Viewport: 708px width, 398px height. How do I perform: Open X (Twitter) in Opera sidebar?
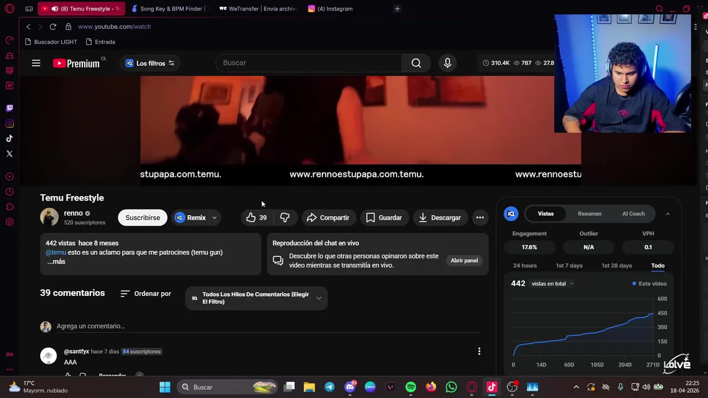coord(9,154)
